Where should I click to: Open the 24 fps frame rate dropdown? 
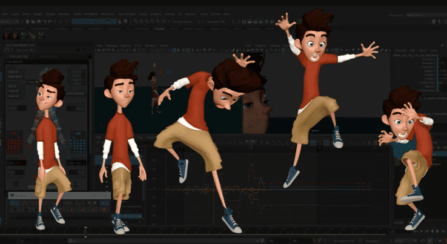pos(406,241)
